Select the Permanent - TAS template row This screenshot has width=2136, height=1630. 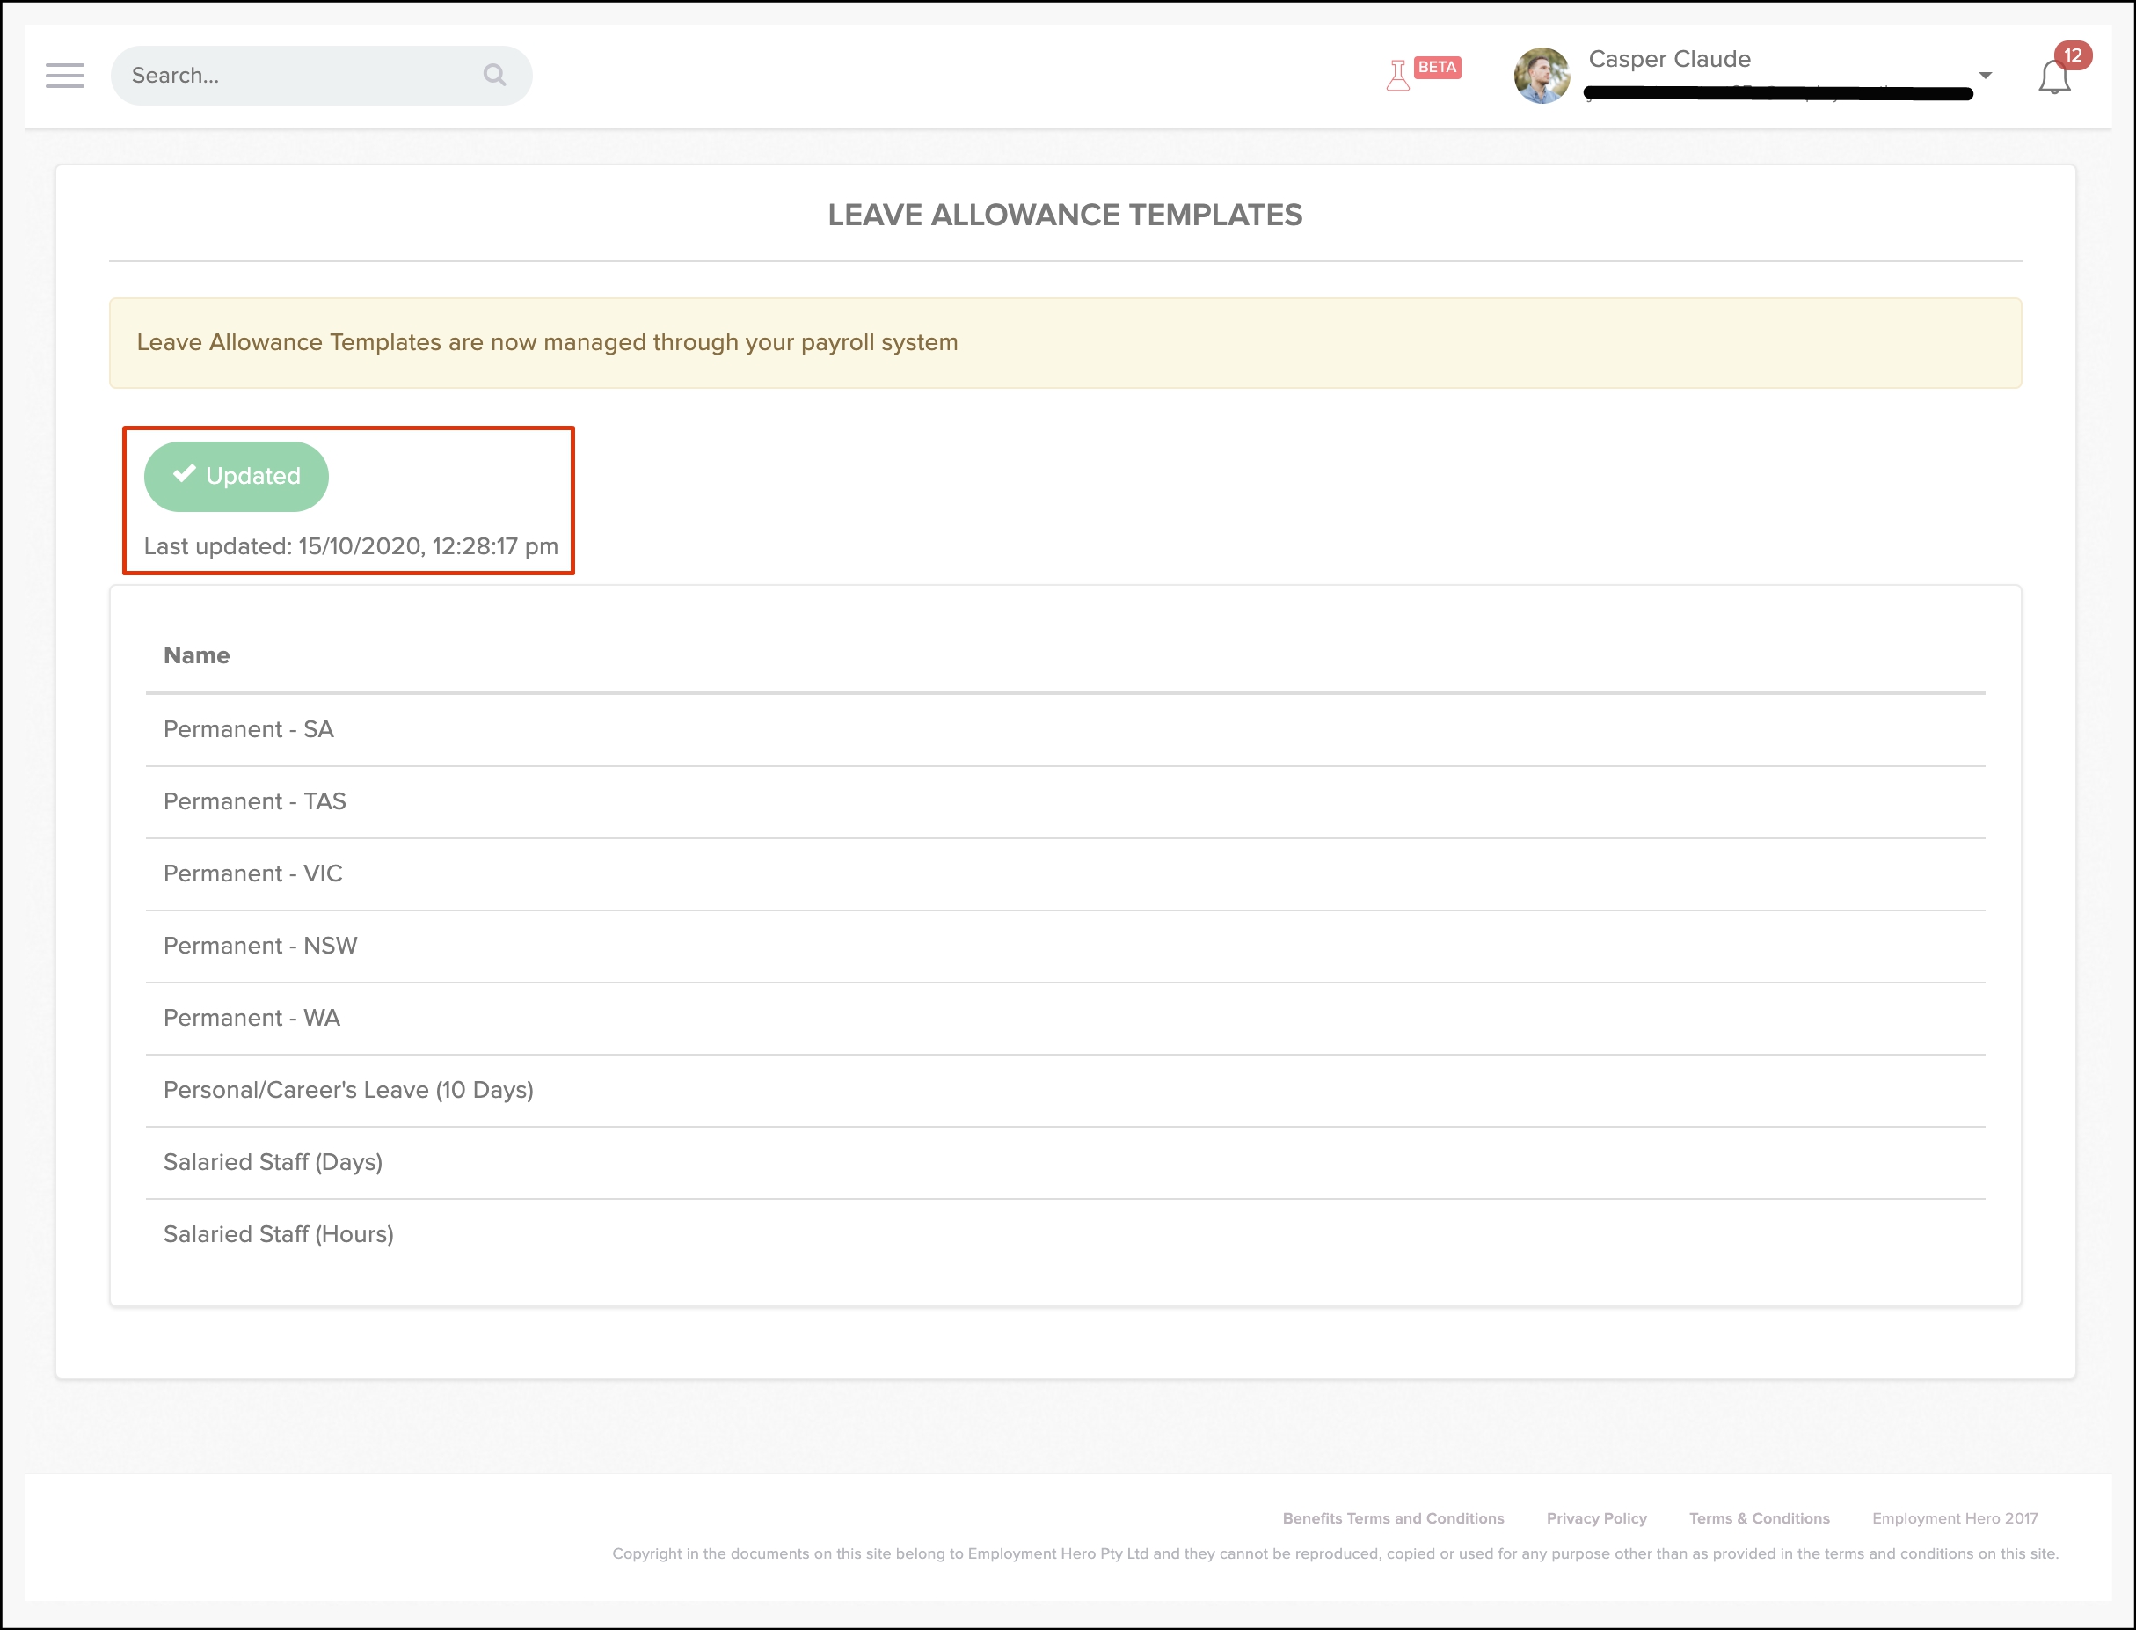pos(254,801)
